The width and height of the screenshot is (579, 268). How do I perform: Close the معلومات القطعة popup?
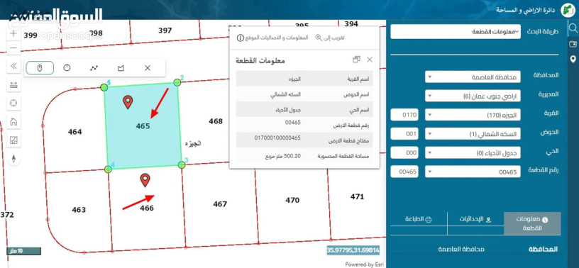pyautogui.click(x=370, y=60)
